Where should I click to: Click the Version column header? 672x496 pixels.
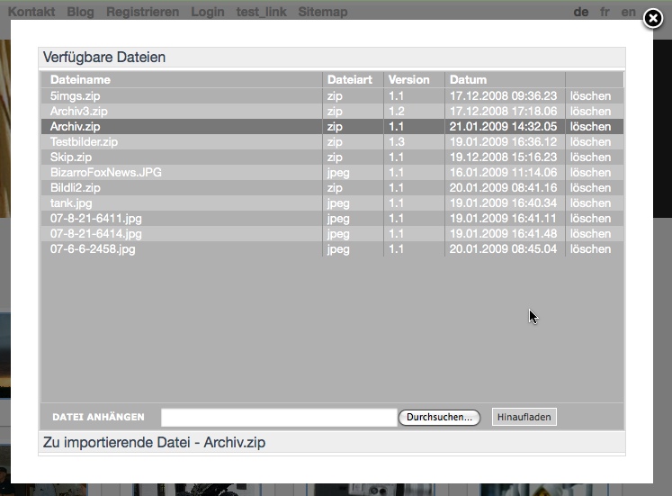408,79
